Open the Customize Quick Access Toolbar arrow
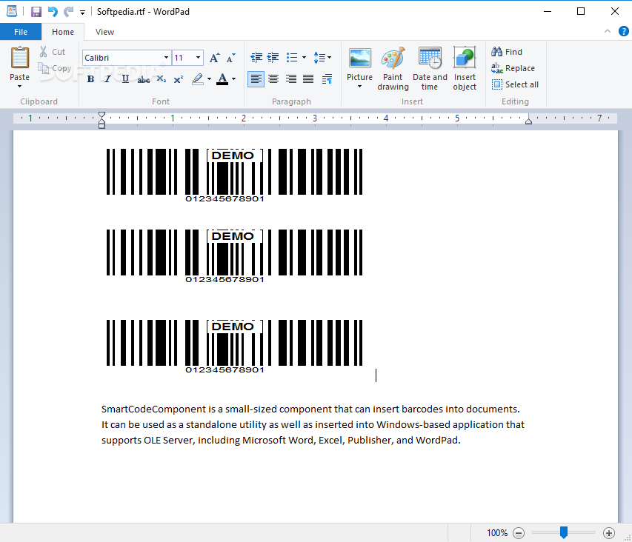The image size is (632, 542). pos(83,13)
